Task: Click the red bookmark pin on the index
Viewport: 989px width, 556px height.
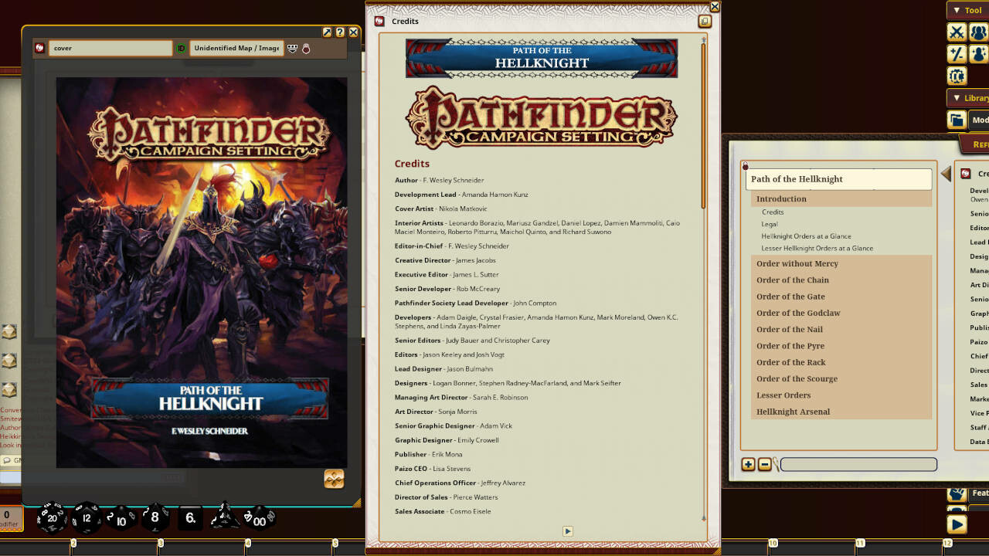Action: tap(744, 164)
